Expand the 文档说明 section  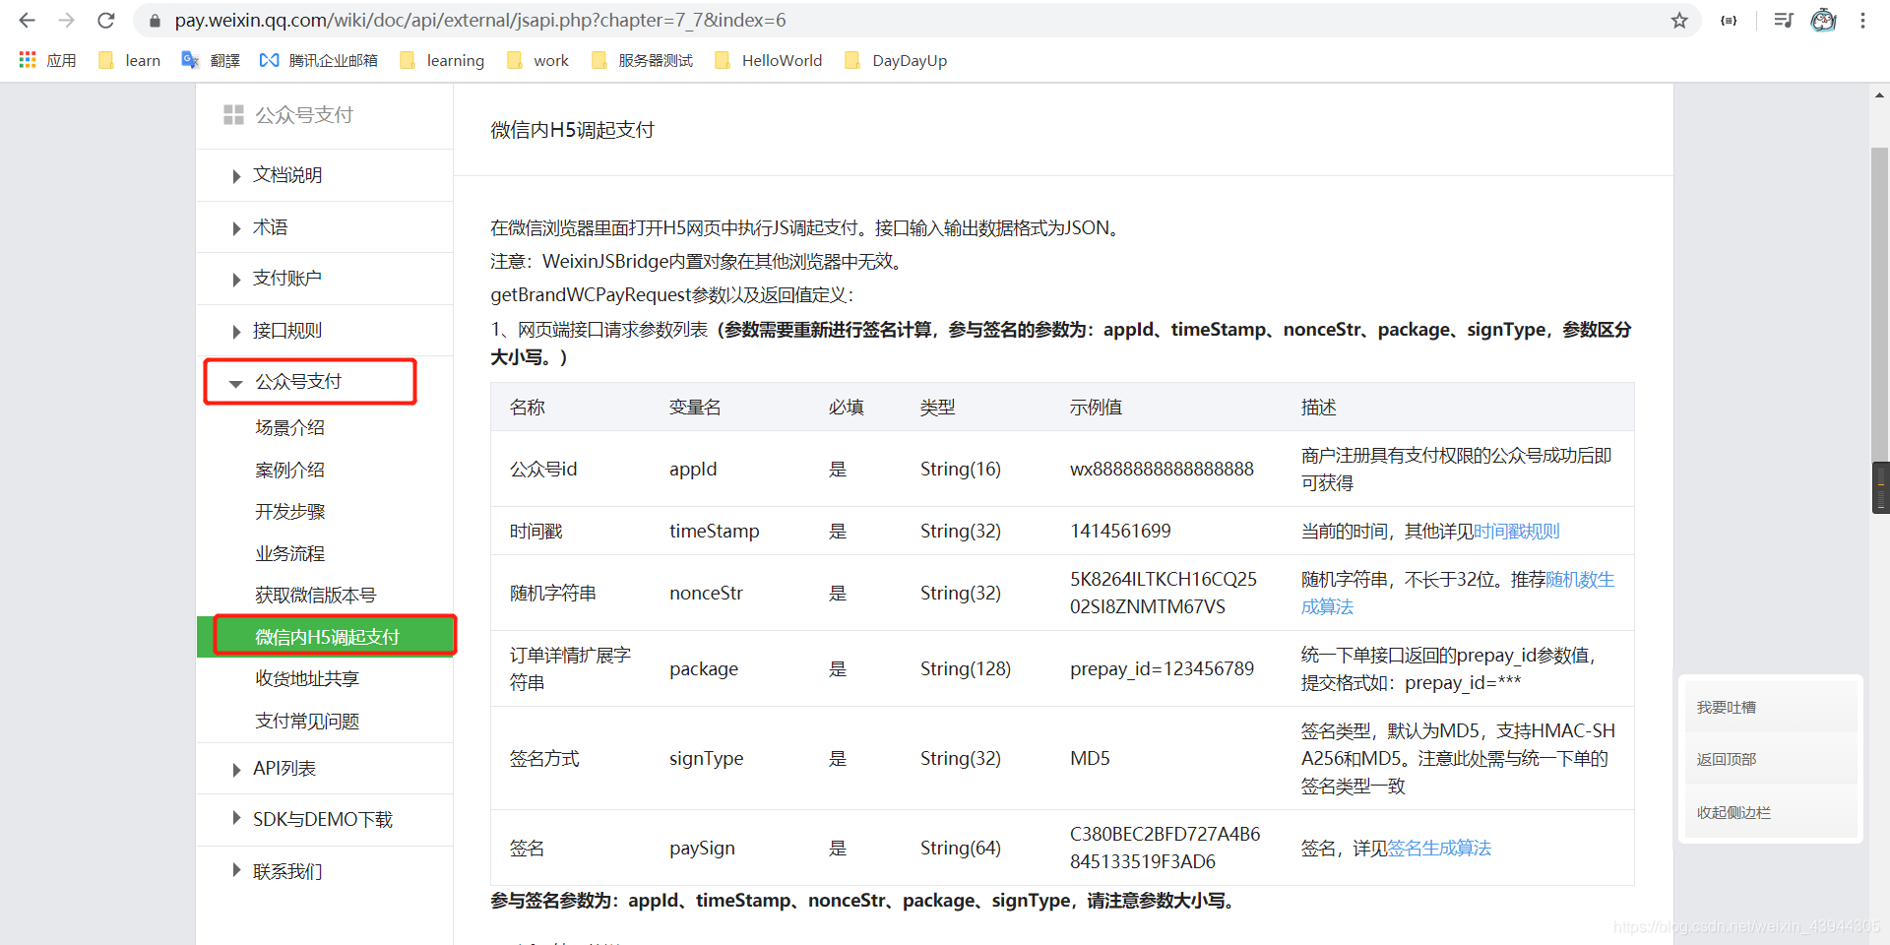pyautogui.click(x=325, y=175)
